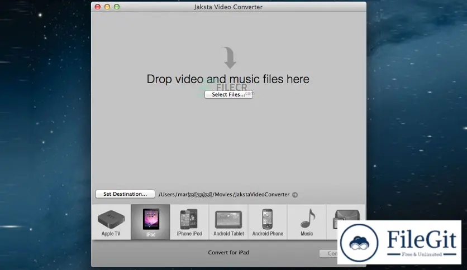
Task: Click the Drop video and music files text
Action: 228,79
